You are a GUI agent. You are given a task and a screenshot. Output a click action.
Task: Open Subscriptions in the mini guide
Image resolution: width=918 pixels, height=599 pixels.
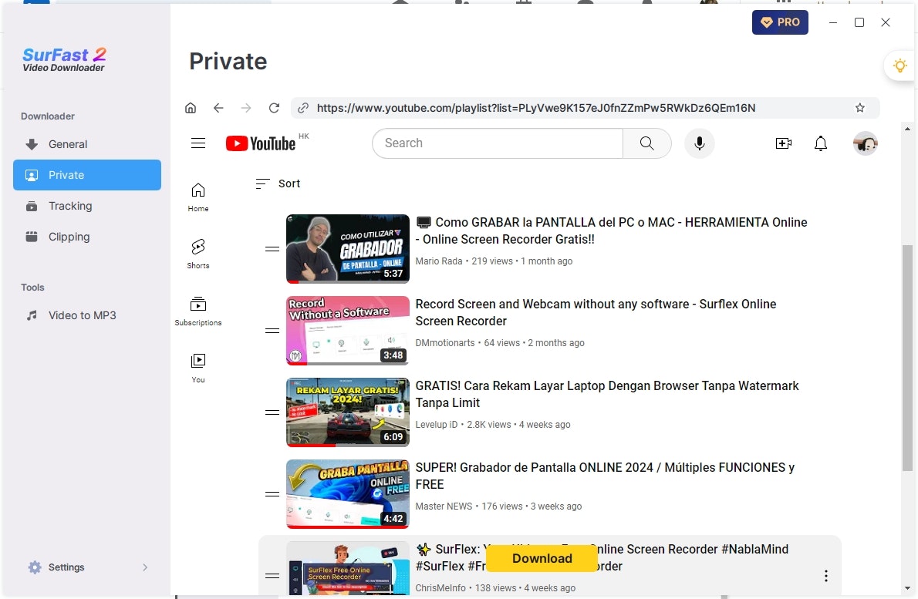(198, 311)
